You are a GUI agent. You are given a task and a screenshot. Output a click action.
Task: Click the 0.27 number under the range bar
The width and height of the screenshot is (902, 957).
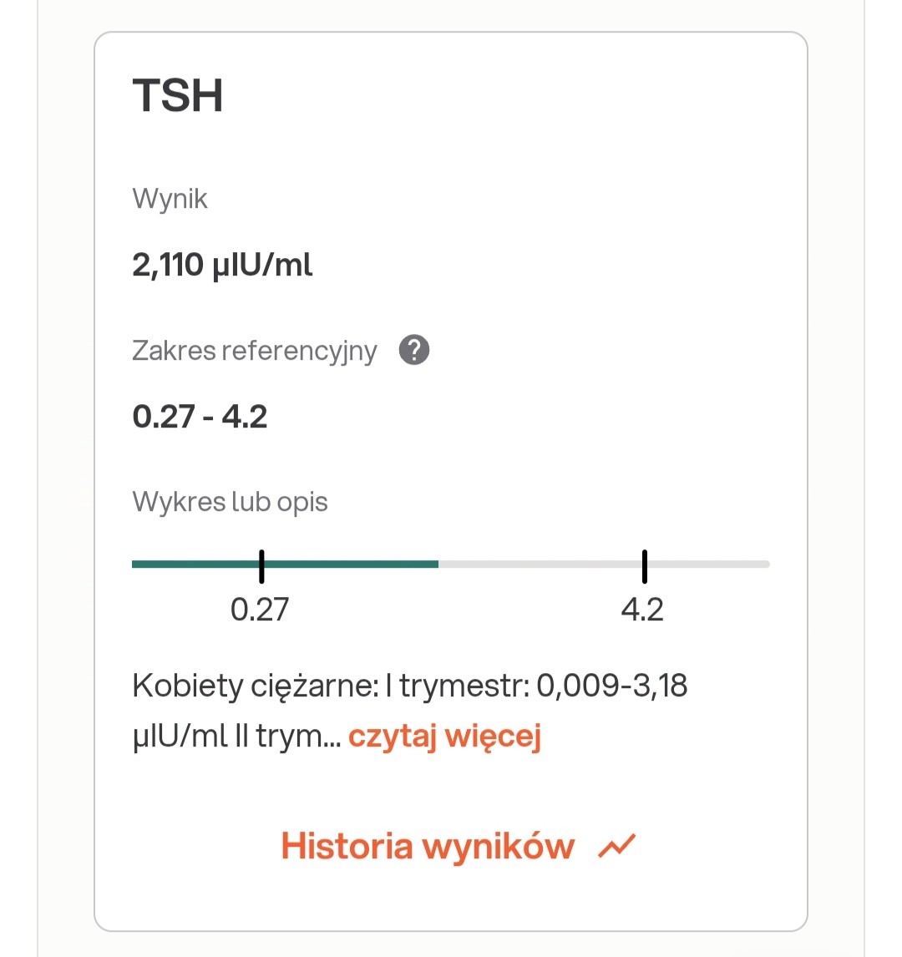pos(260,610)
